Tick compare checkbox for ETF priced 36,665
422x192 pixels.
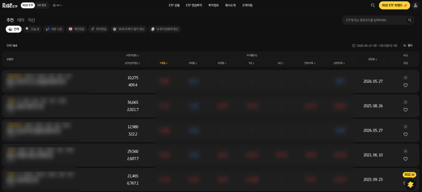pos(405,102)
